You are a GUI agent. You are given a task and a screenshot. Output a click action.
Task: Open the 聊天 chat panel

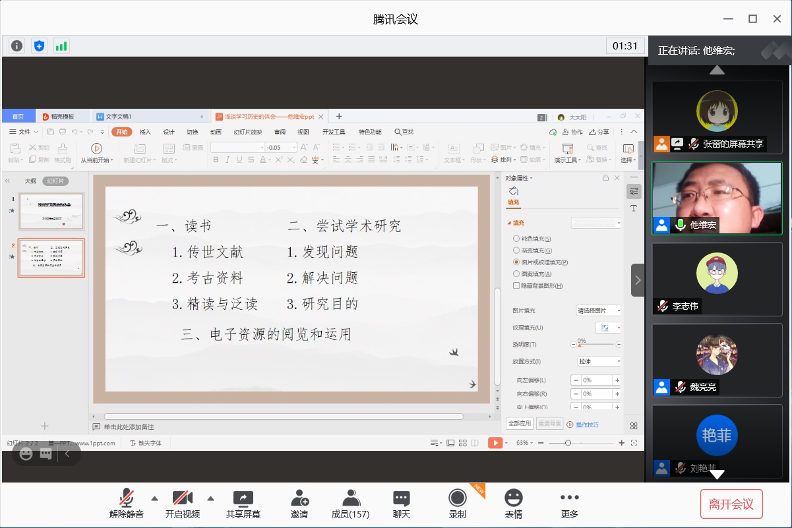[402, 504]
